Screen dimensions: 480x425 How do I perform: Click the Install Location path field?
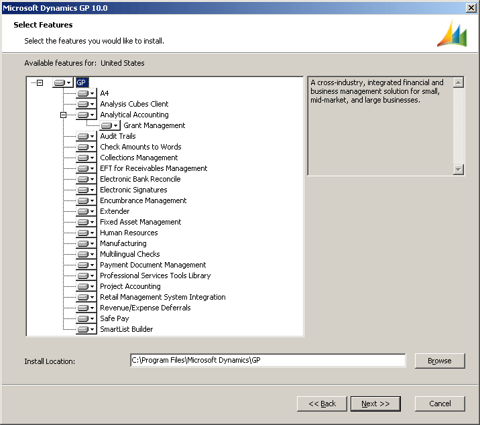(x=268, y=360)
